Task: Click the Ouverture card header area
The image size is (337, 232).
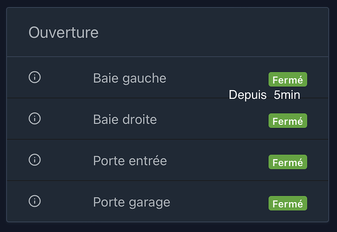Action: pos(195,32)
